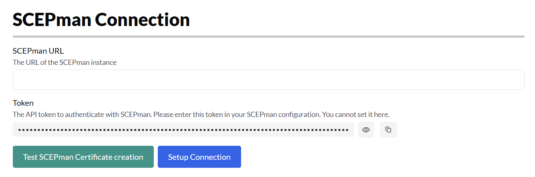
Task: Toggle token visibility using the eye icon
Action: click(x=366, y=130)
